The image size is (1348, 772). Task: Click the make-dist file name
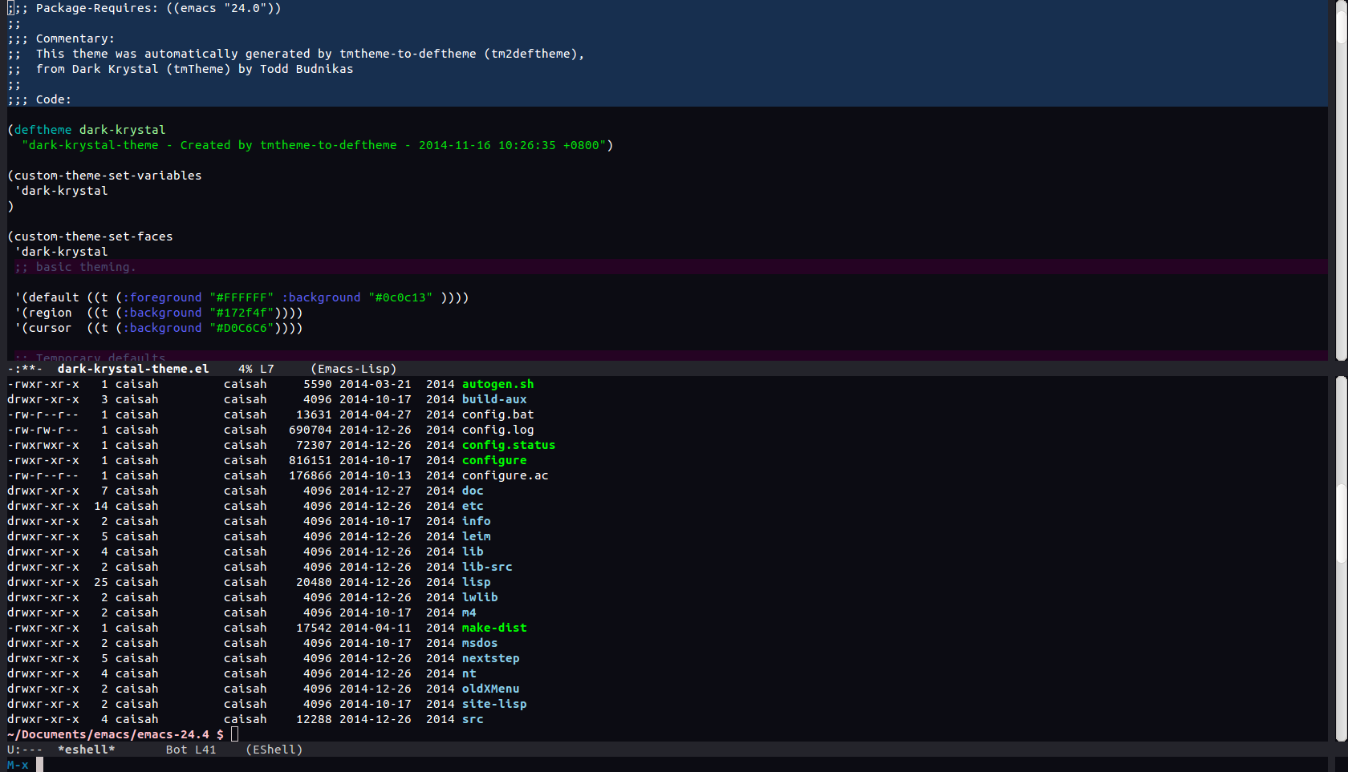pyautogui.click(x=494, y=628)
